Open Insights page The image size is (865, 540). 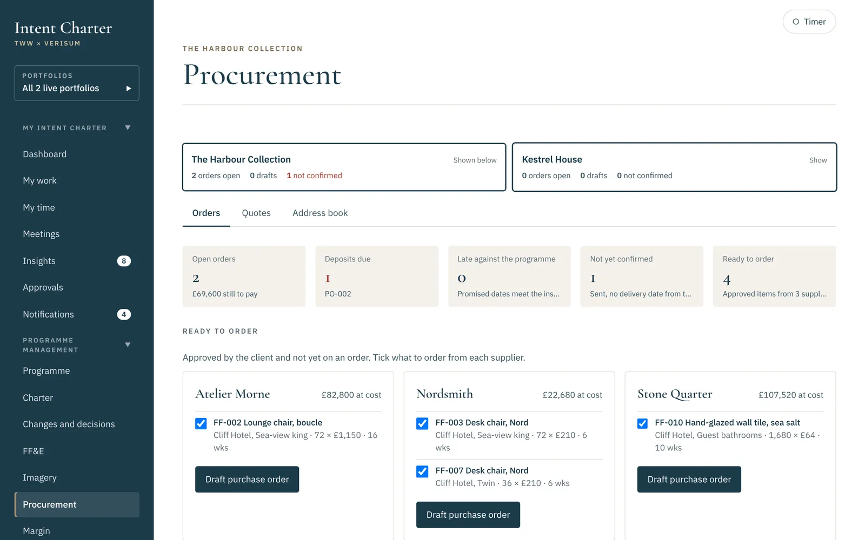click(77, 261)
